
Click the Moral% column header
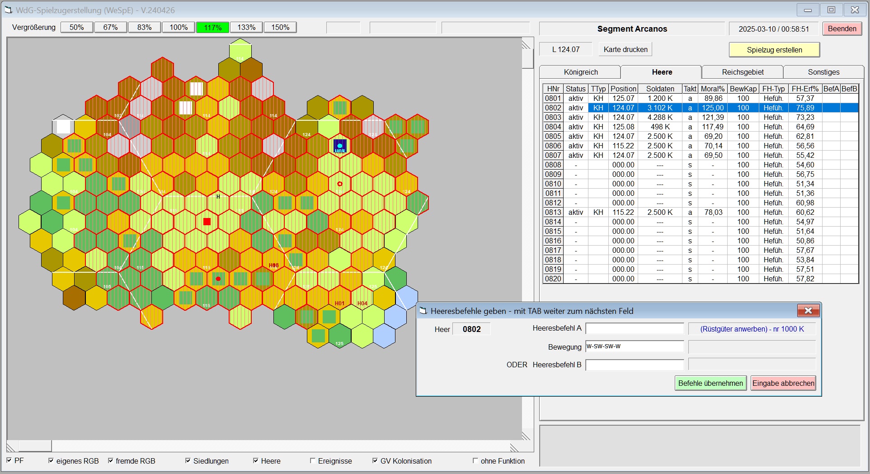pos(713,89)
